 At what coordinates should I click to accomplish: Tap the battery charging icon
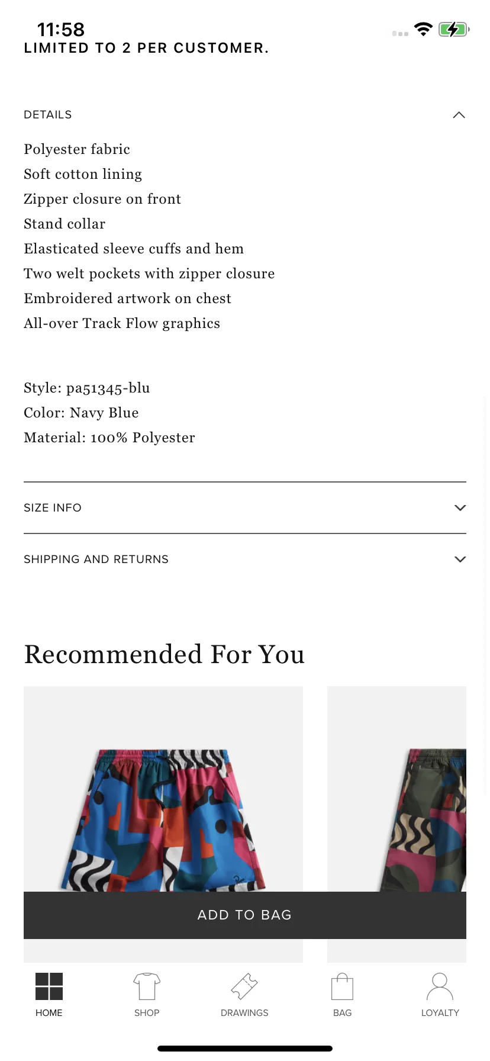click(x=454, y=29)
